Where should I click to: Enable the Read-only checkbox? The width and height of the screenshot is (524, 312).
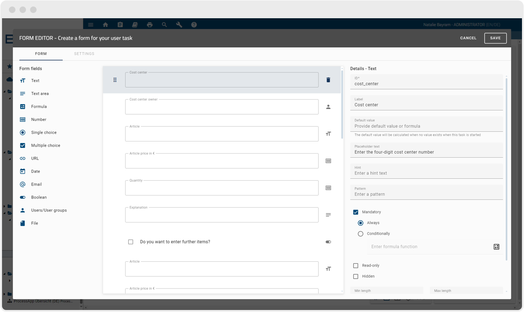click(x=356, y=265)
